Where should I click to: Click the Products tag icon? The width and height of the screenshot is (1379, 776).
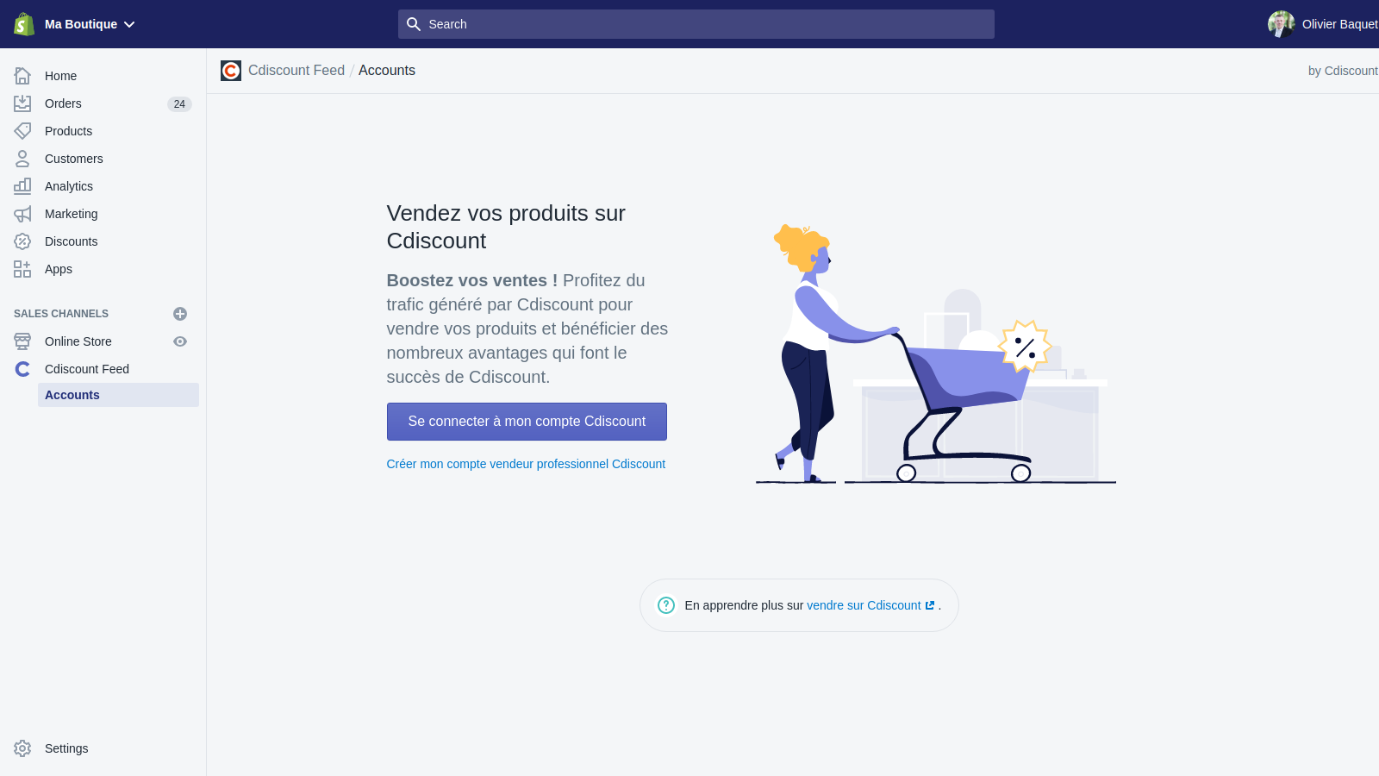(22, 131)
